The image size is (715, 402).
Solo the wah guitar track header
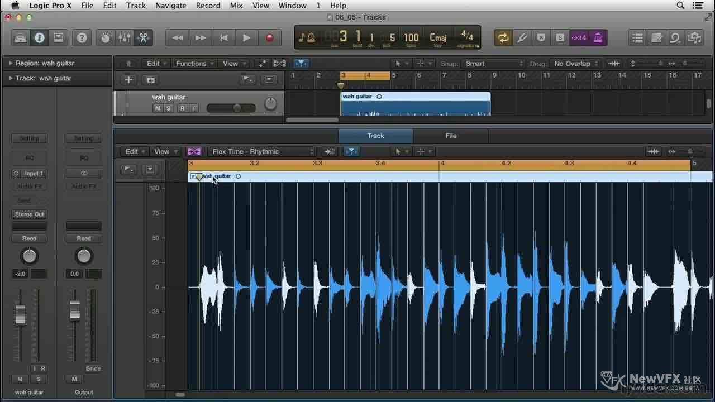[x=168, y=108]
